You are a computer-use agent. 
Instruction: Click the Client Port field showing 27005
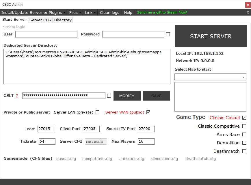(91, 129)
